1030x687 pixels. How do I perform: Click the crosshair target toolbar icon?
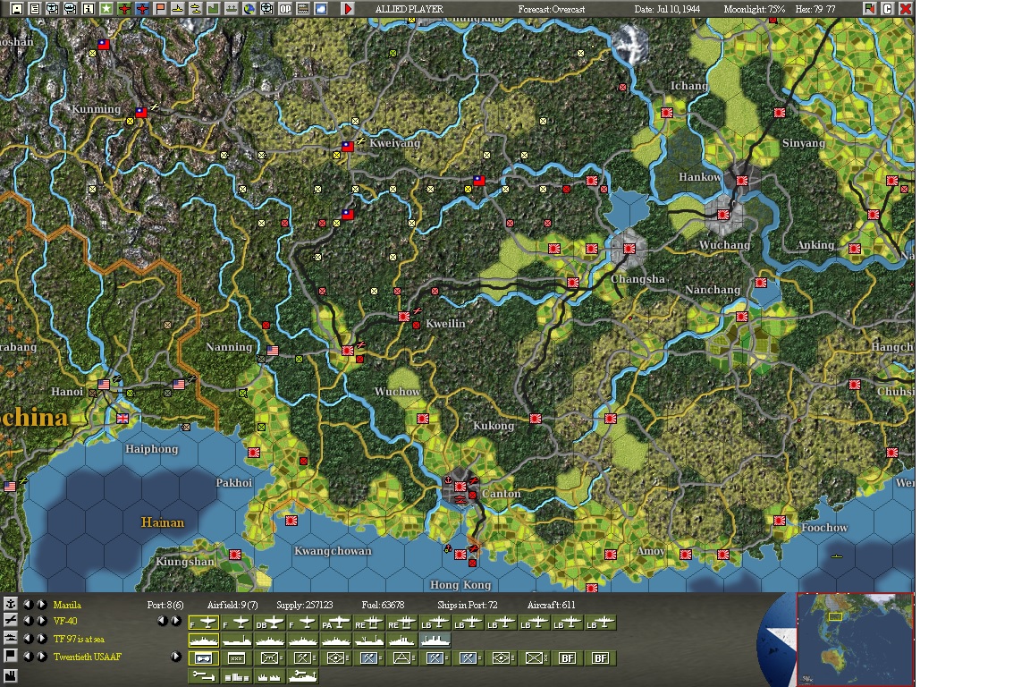point(266,9)
